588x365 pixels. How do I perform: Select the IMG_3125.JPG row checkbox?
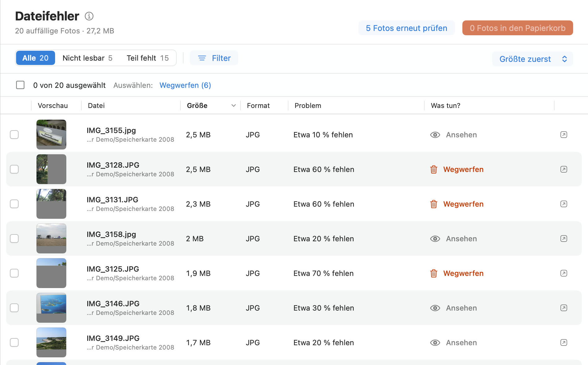(x=14, y=273)
